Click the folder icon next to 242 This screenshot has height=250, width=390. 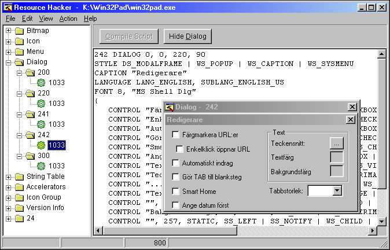click(30, 135)
